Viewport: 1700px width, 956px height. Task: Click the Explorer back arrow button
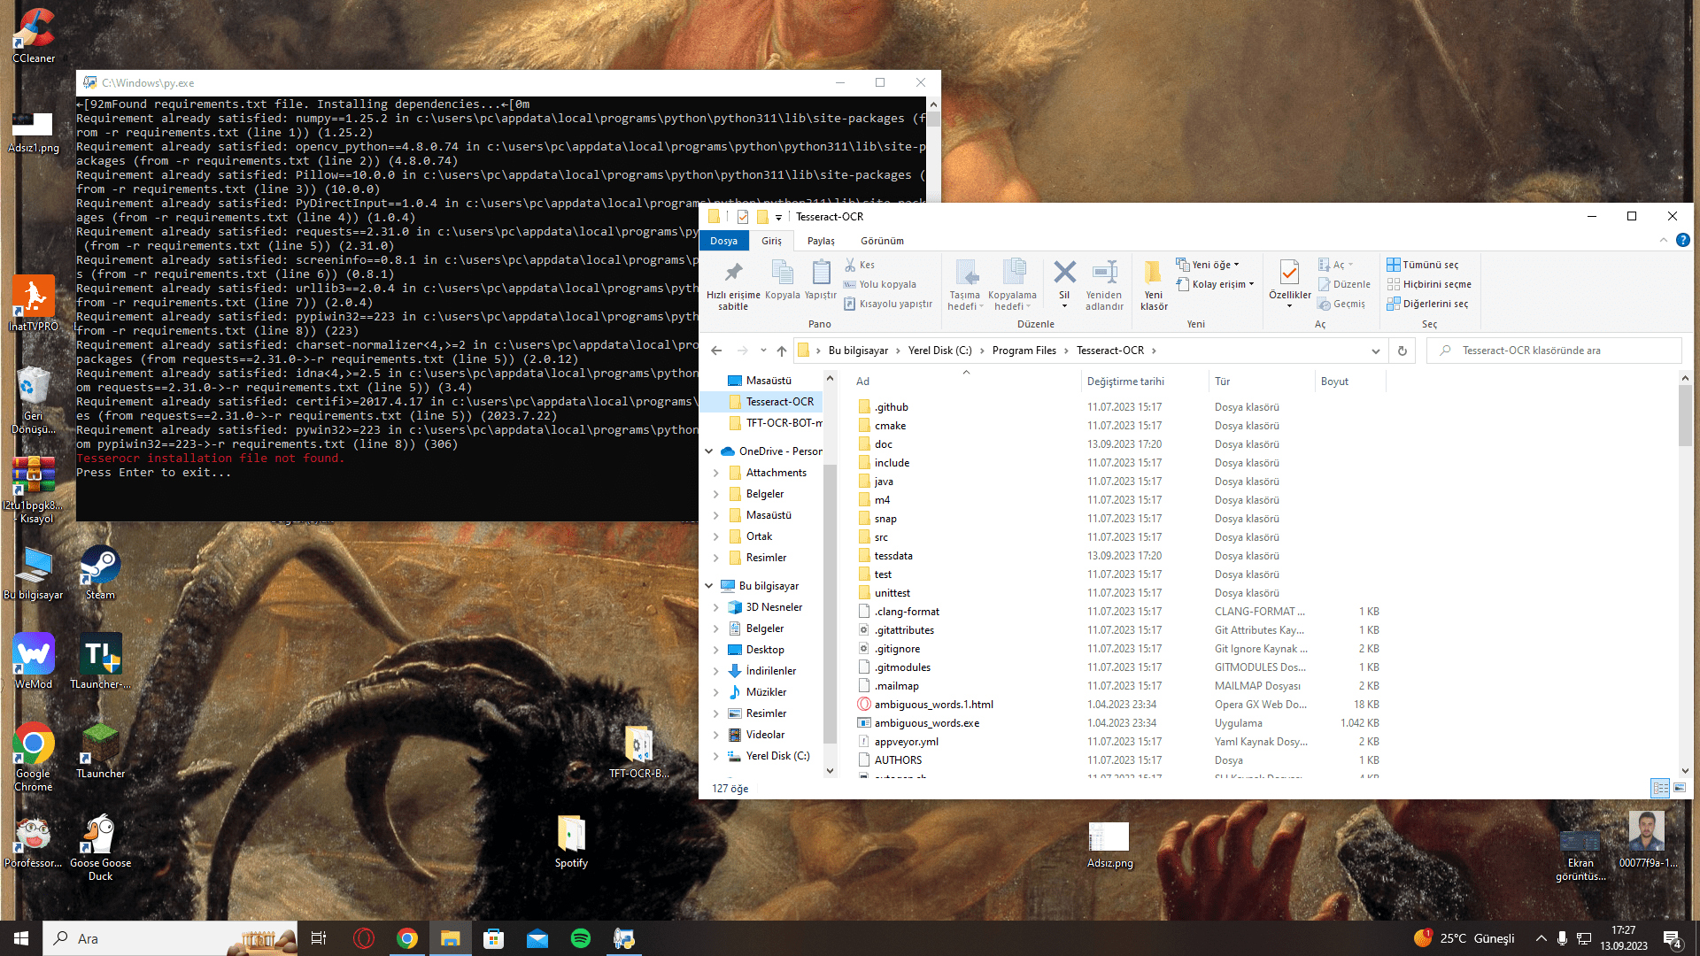click(716, 351)
